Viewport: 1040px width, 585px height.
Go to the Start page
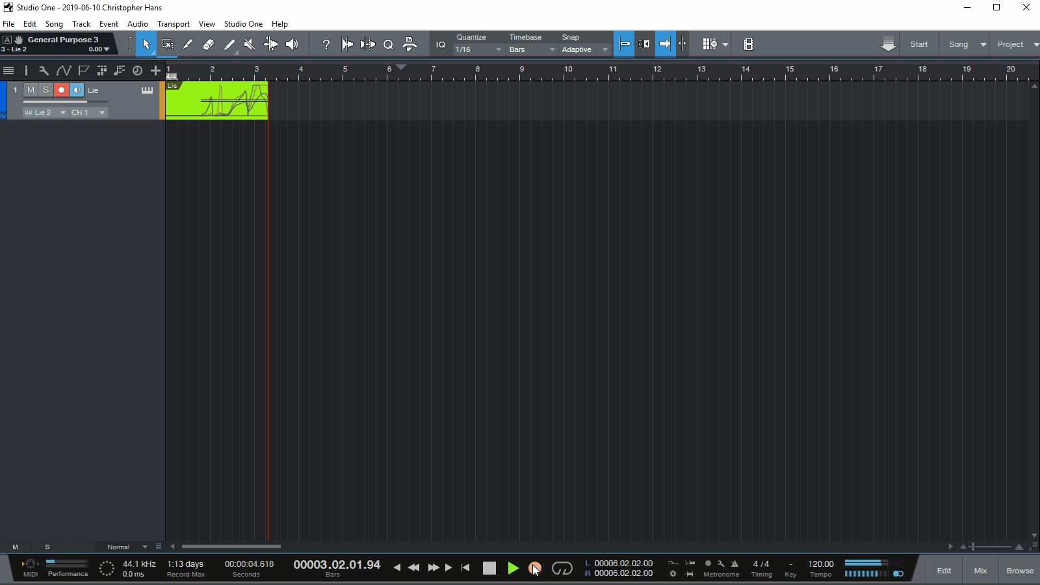click(x=919, y=44)
